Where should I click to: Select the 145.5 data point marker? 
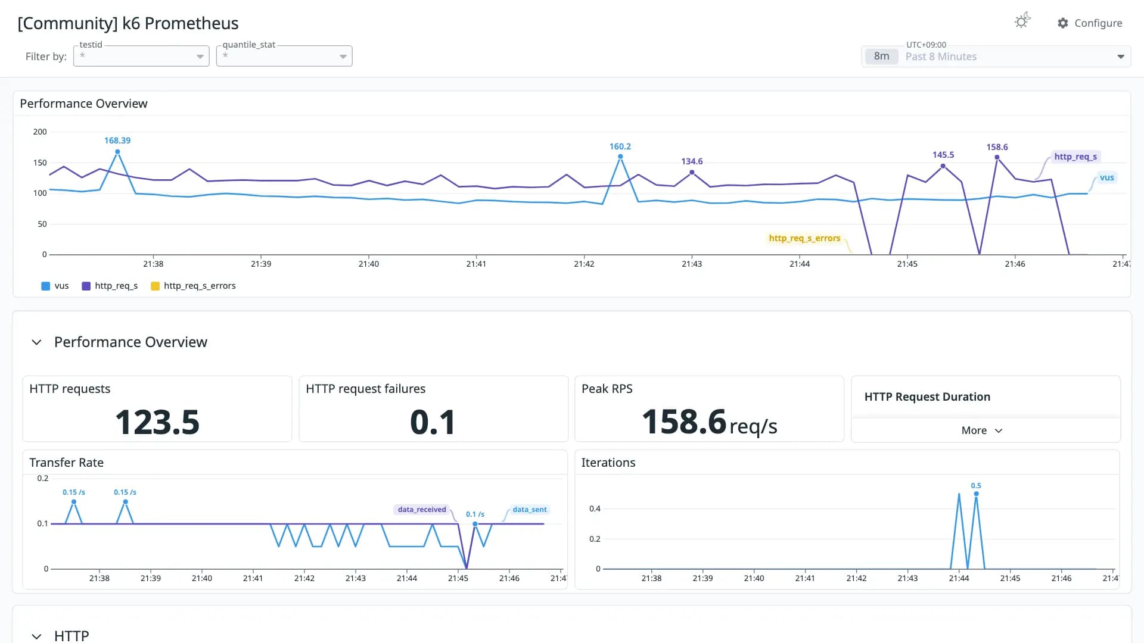[x=943, y=166]
